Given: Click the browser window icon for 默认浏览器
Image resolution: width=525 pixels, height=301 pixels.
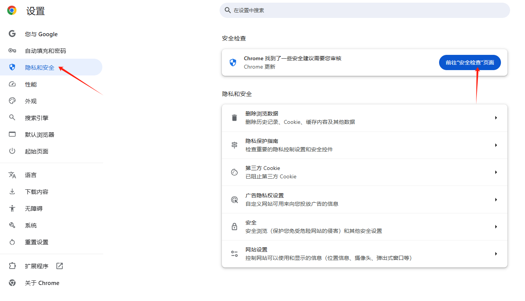Looking at the screenshot, I should 12,134.
